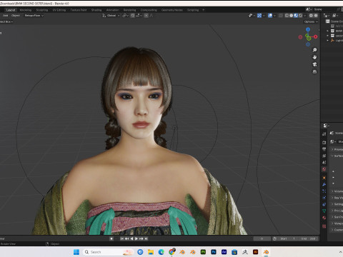
Task: Click the Start frame field
Action: 288,238
